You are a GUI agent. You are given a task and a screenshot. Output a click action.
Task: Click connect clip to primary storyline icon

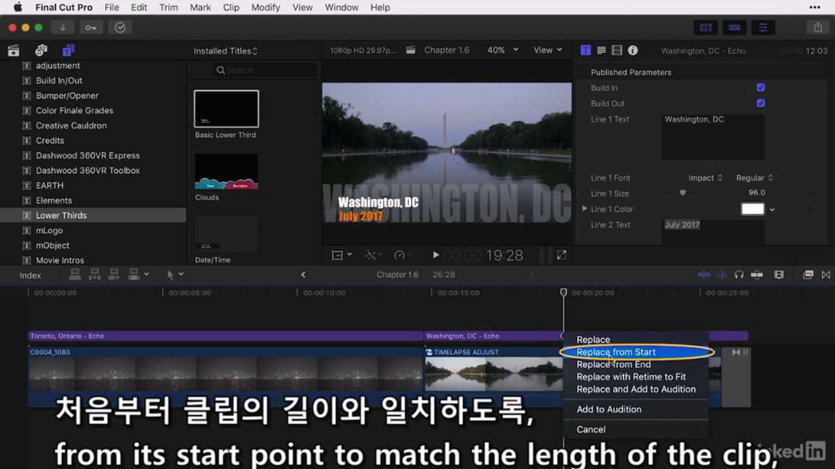click(x=75, y=274)
